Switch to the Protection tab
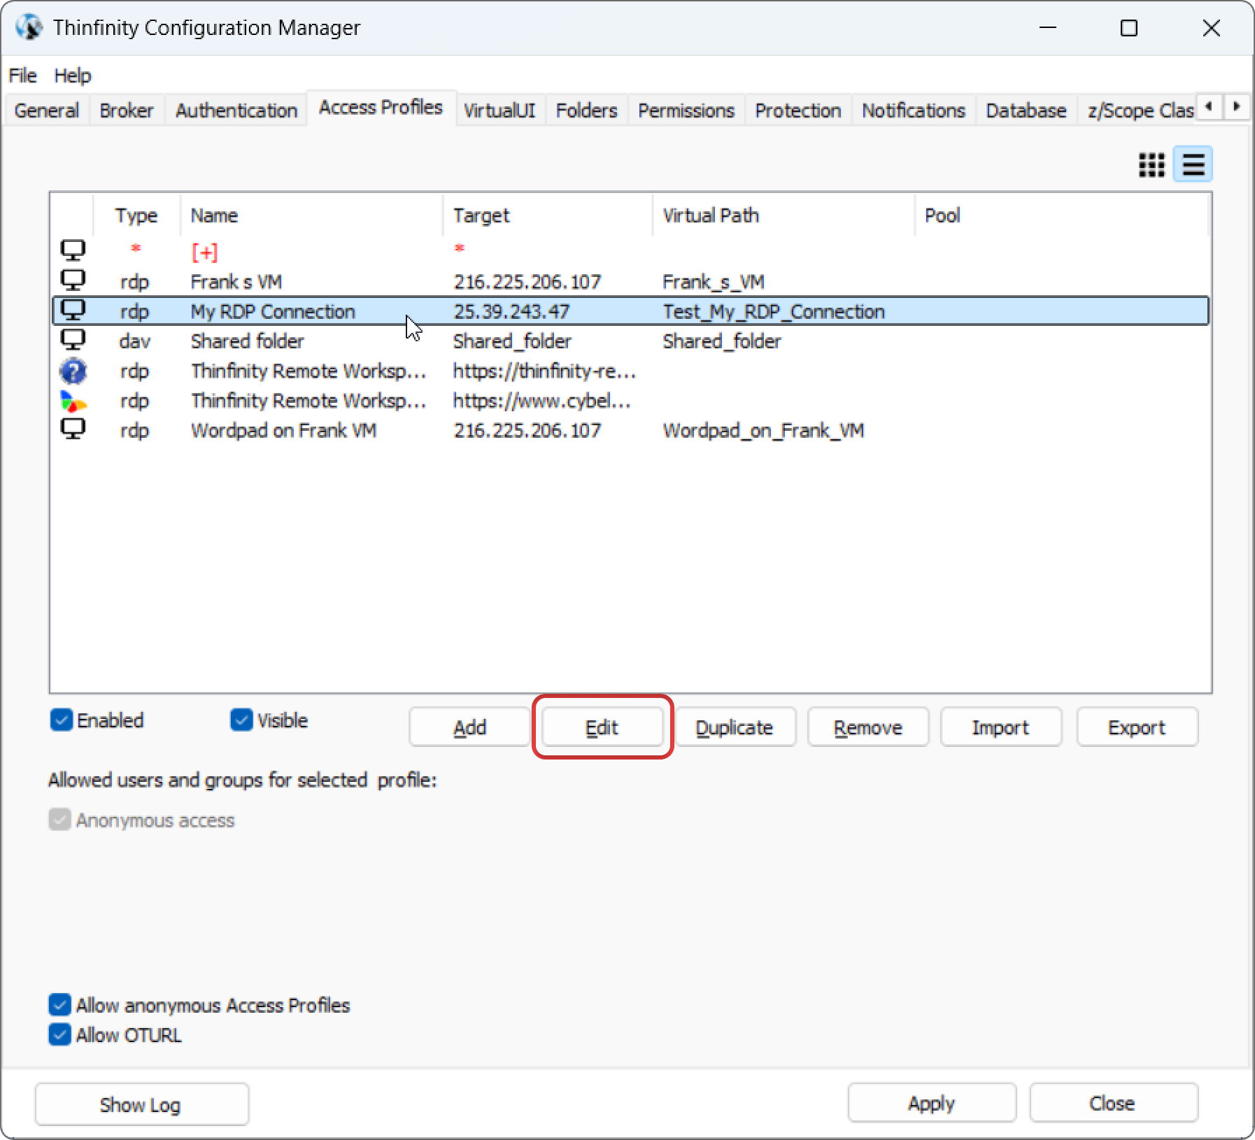This screenshot has height=1140, width=1255. (x=797, y=111)
